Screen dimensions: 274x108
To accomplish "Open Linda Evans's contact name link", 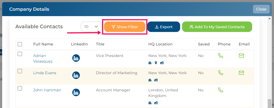I will [45, 73].
